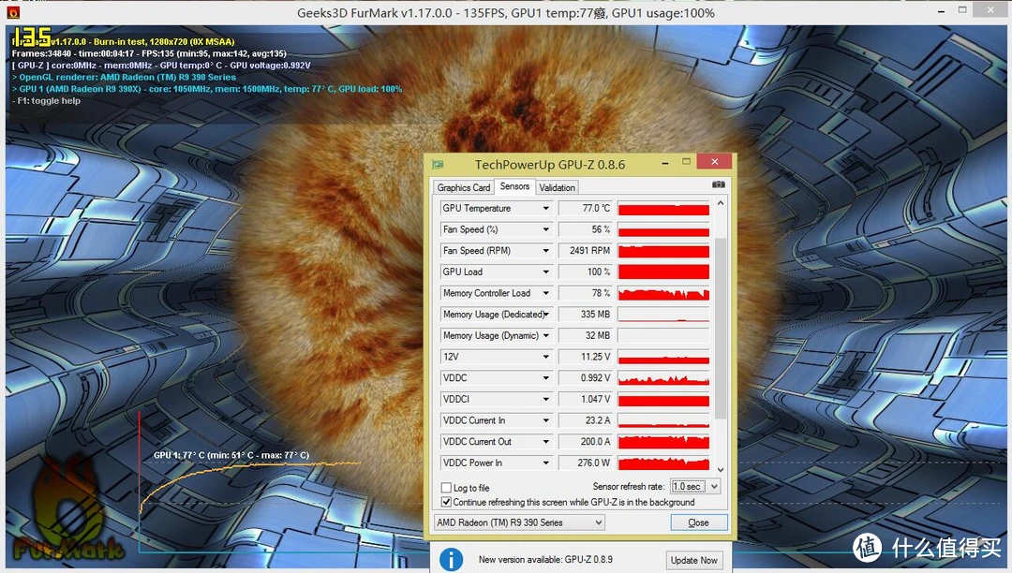The image size is (1012, 573).
Task: Click the 1.047 V VDDCI reading
Action: (x=595, y=400)
